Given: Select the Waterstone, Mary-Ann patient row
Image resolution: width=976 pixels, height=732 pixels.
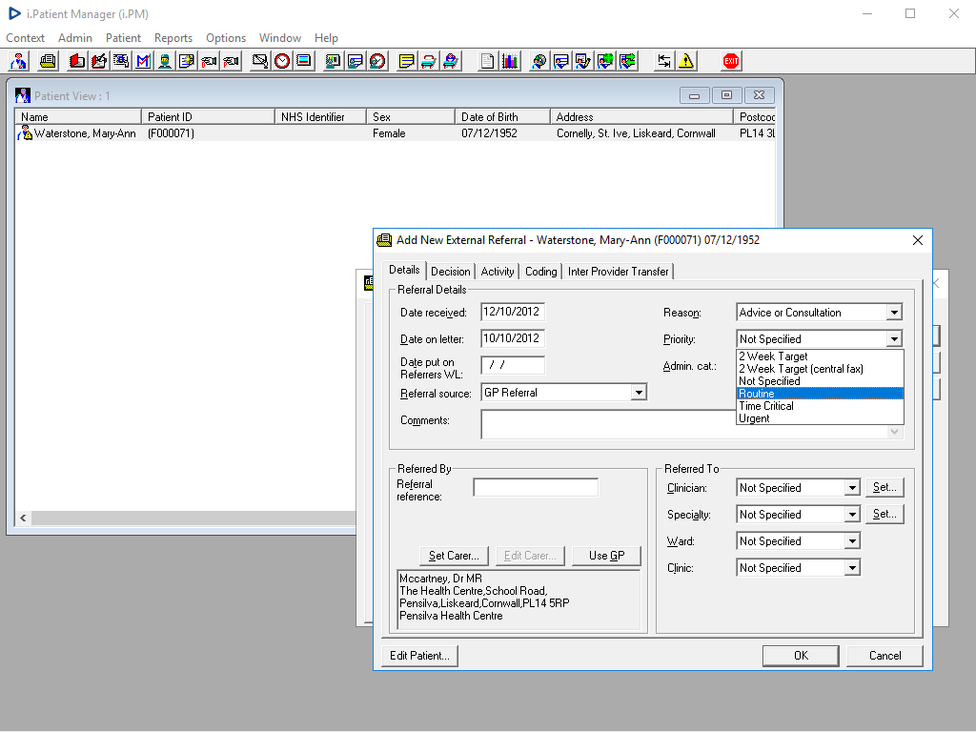Looking at the screenshot, I should (396, 133).
